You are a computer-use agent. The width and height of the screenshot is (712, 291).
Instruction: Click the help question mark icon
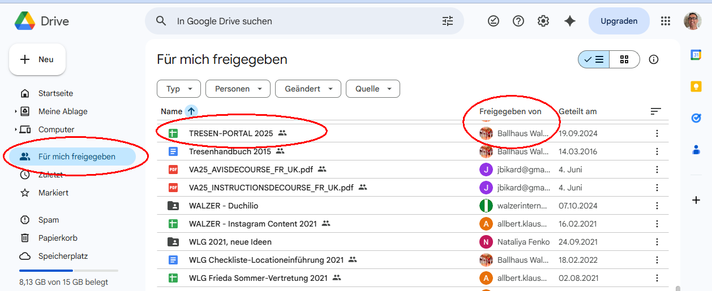coord(518,21)
